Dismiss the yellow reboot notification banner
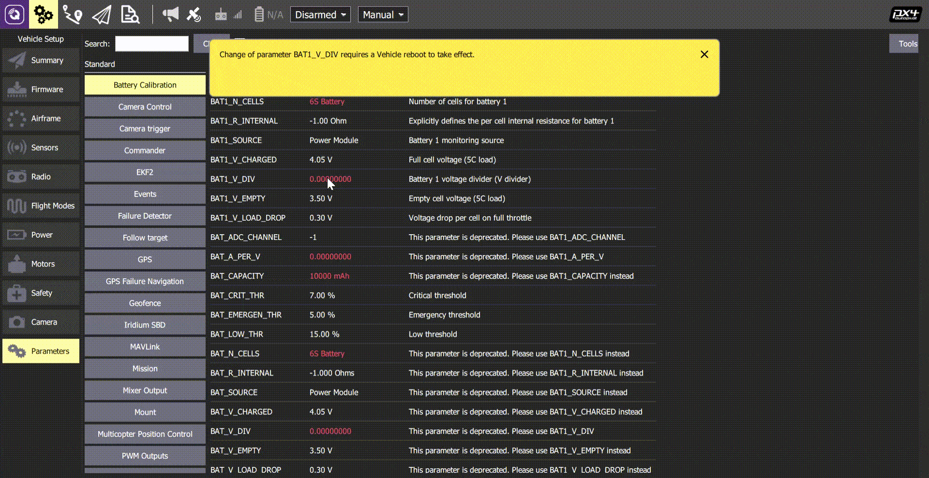The height and width of the screenshot is (478, 929). pos(704,55)
